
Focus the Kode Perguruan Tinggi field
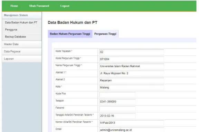tap(132, 59)
